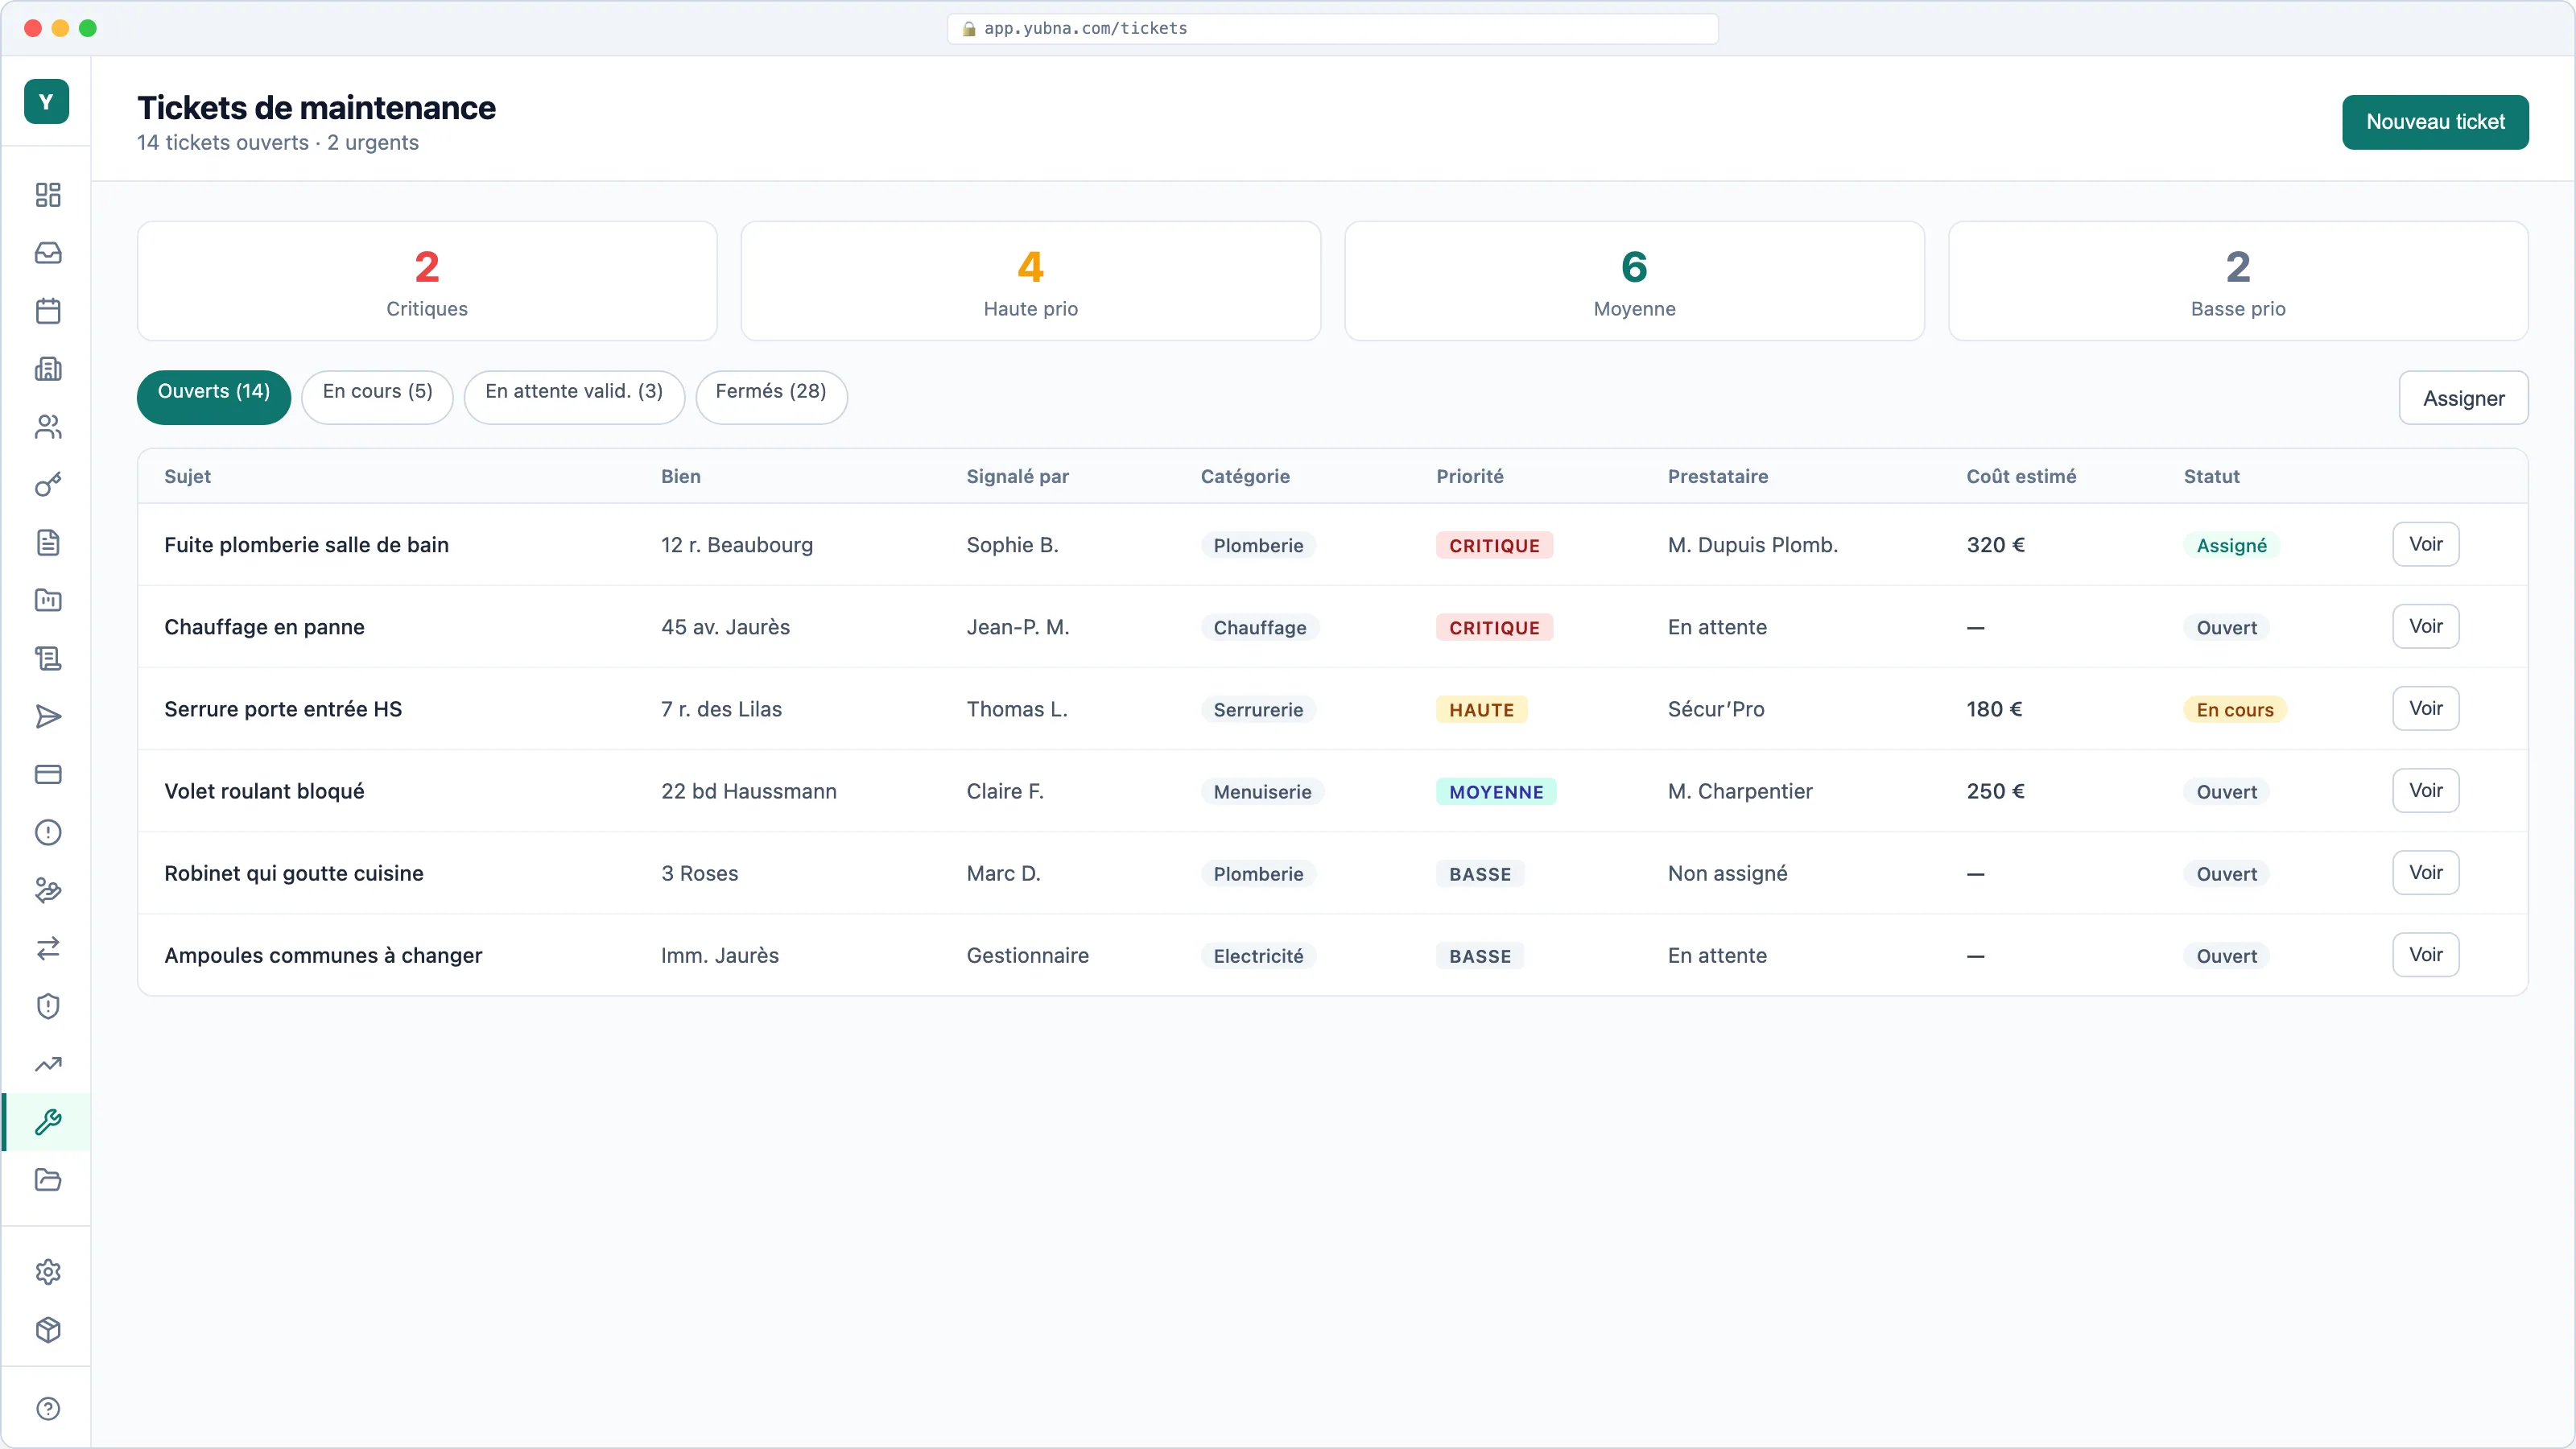Click the Assigner button
Viewport: 2576px width, 1449px height.
tap(2463, 398)
